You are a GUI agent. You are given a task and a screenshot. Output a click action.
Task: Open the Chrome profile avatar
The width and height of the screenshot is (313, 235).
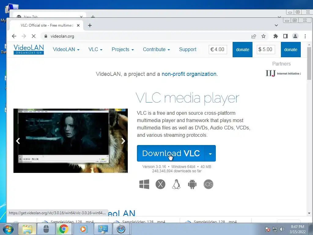[x=295, y=36]
